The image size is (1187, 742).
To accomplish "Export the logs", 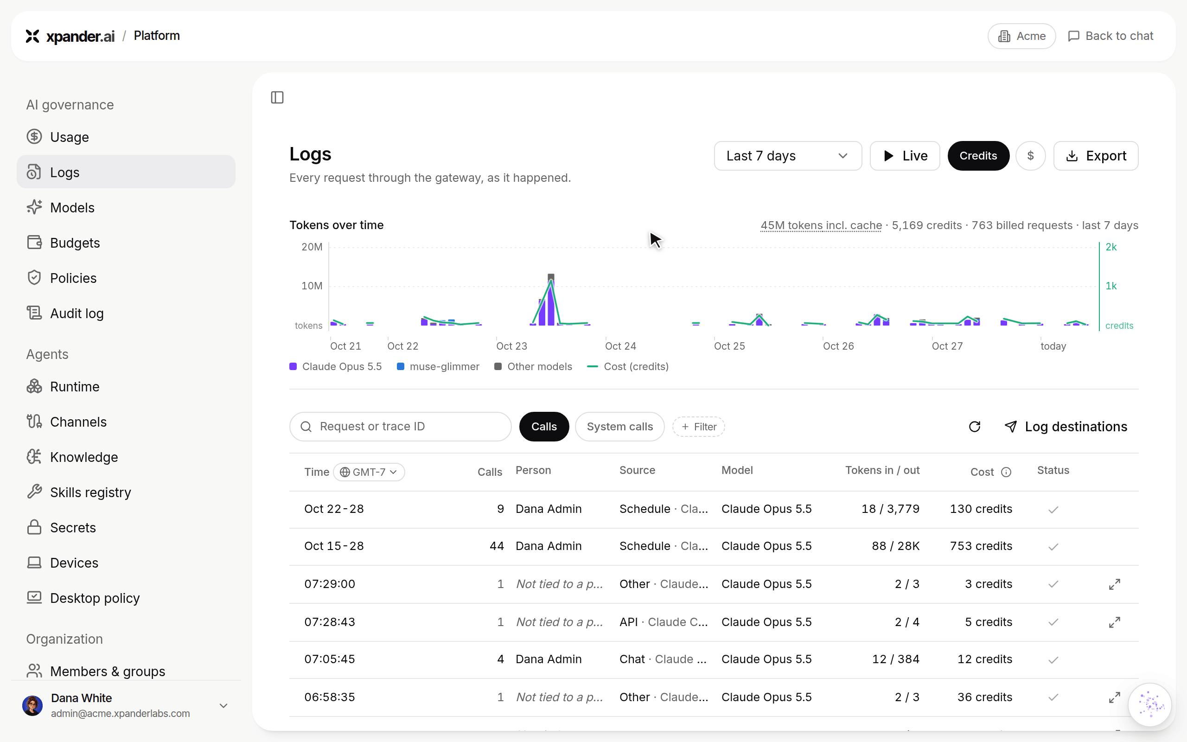I will [1096, 155].
